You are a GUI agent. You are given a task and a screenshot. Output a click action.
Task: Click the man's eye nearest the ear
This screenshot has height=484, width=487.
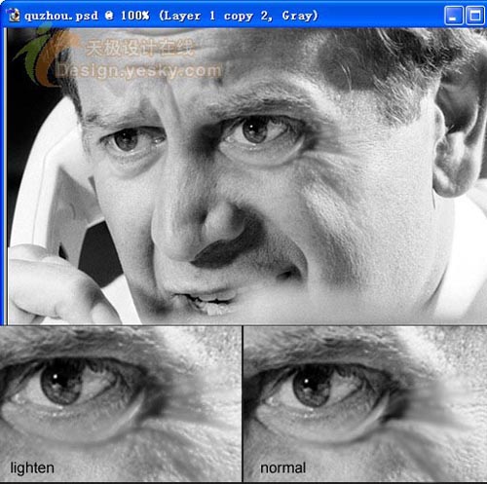point(256,130)
